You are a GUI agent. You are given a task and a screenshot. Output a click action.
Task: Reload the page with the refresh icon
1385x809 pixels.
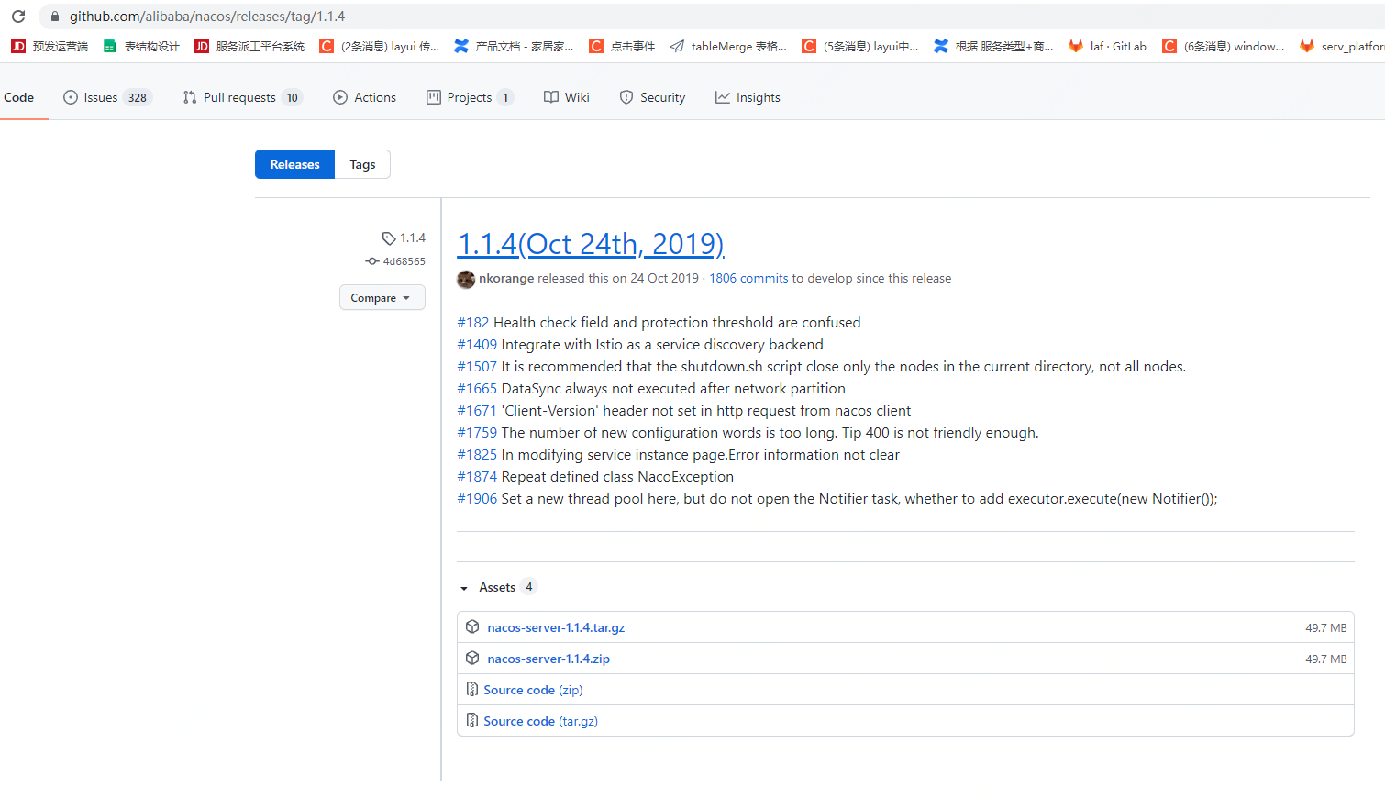pos(18,17)
